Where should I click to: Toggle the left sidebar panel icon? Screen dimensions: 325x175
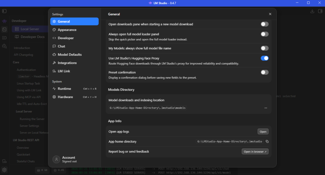click(4, 11)
